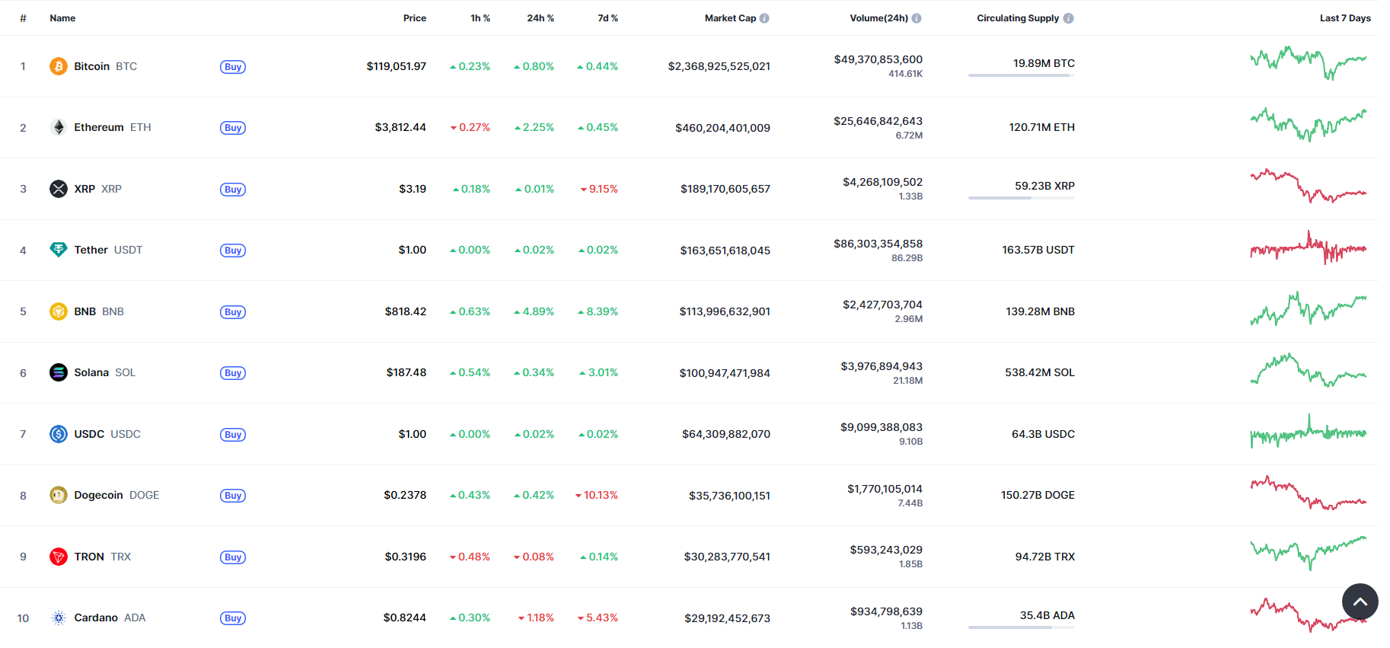Click the scroll-to-top arrow button

click(1360, 602)
